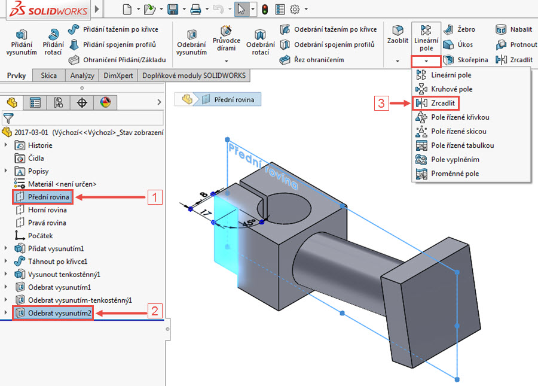Expand Táhnout po křivce1 node

[x=6, y=261]
